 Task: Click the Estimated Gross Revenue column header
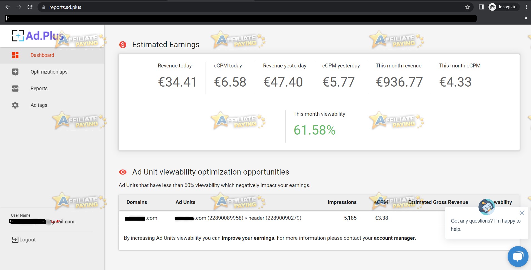tap(438, 202)
